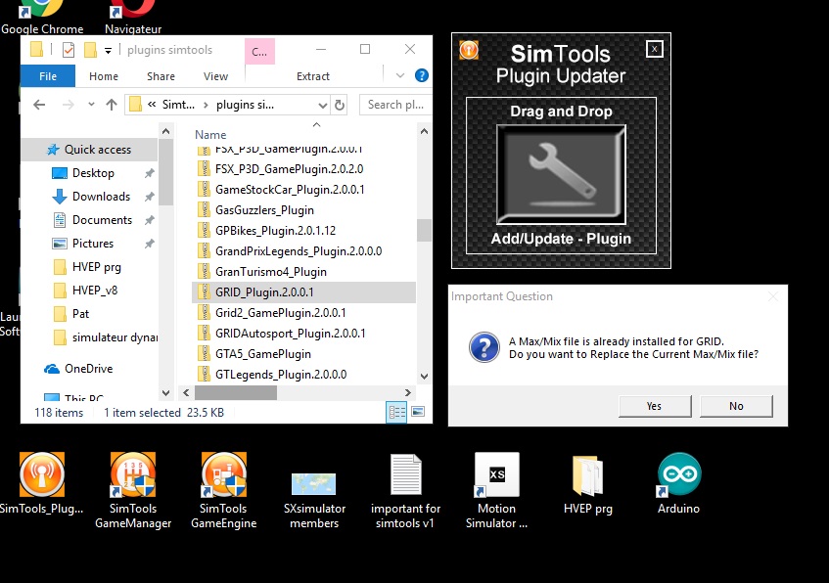Unpin Pictures using its pin icon

(x=150, y=244)
